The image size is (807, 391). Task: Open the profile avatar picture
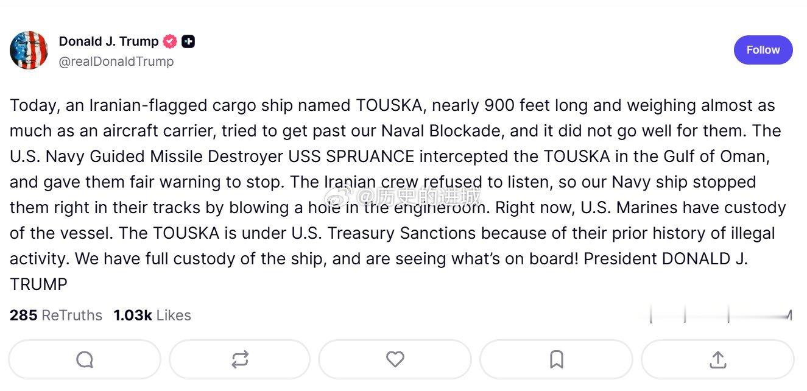29,51
